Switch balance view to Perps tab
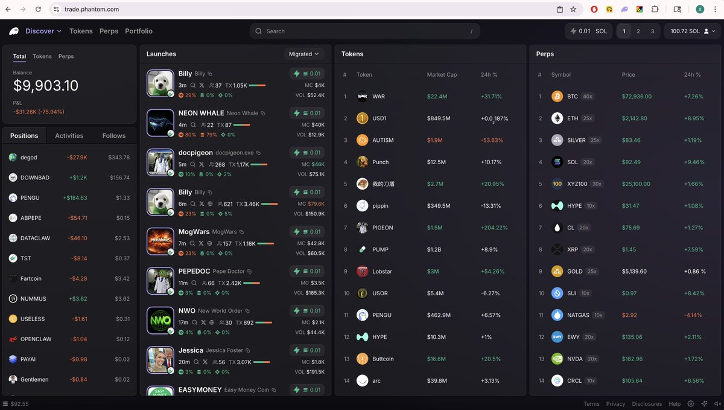Image resolution: width=724 pixels, height=410 pixels. click(x=66, y=56)
